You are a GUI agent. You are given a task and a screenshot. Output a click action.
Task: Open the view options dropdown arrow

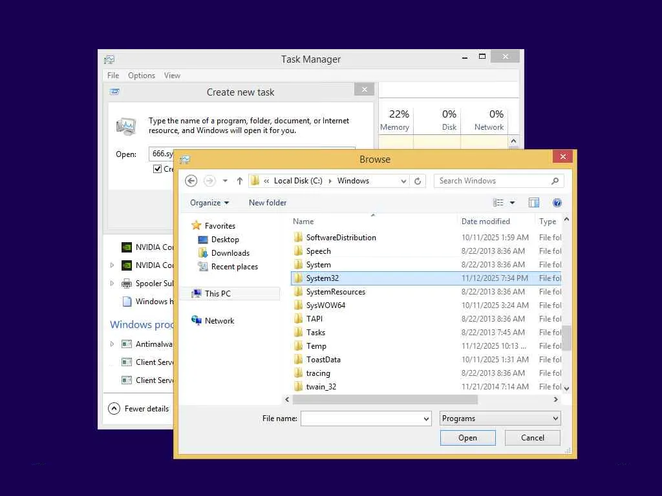click(x=512, y=203)
